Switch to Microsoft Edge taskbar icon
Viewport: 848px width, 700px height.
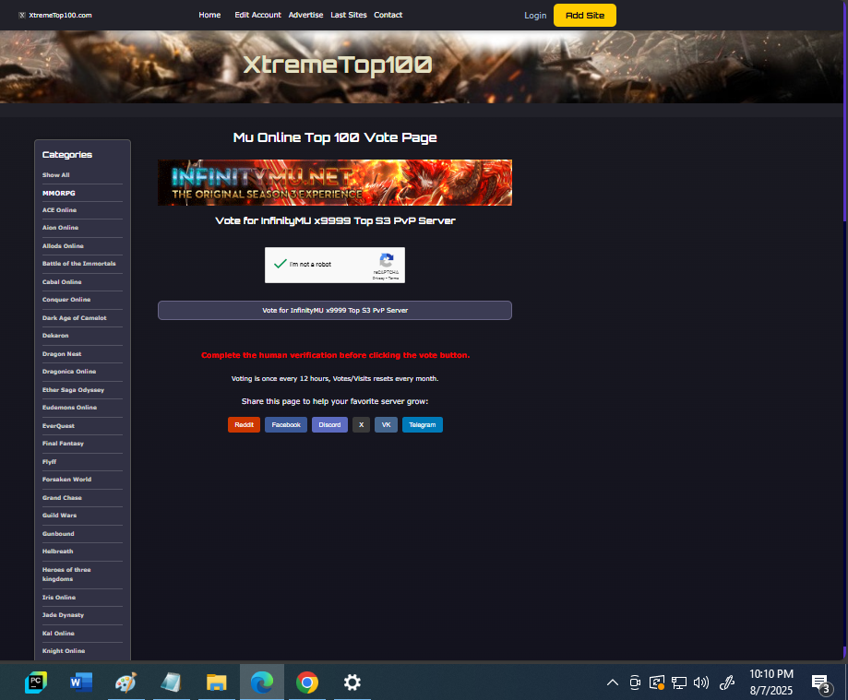262,682
